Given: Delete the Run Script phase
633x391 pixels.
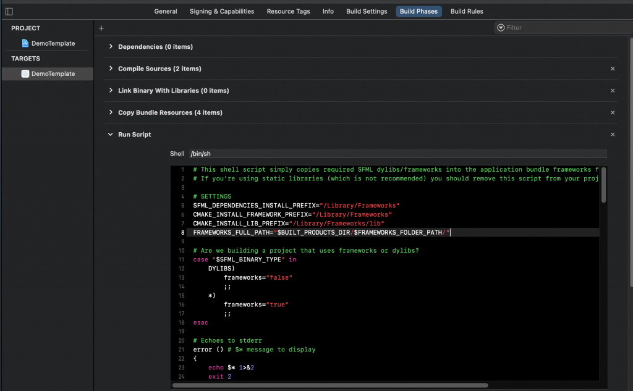Looking at the screenshot, I should 613,135.
